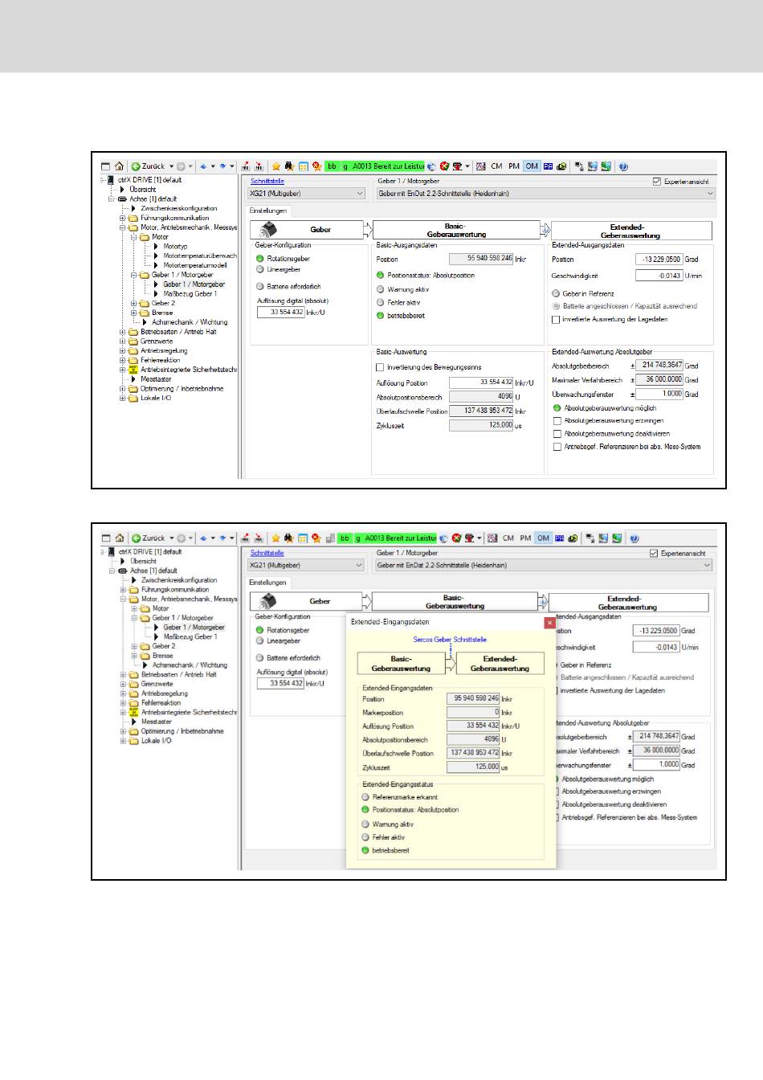Click the Markerposition value field in popup
Viewport: 763px width, 1080px height.
pos(473,712)
